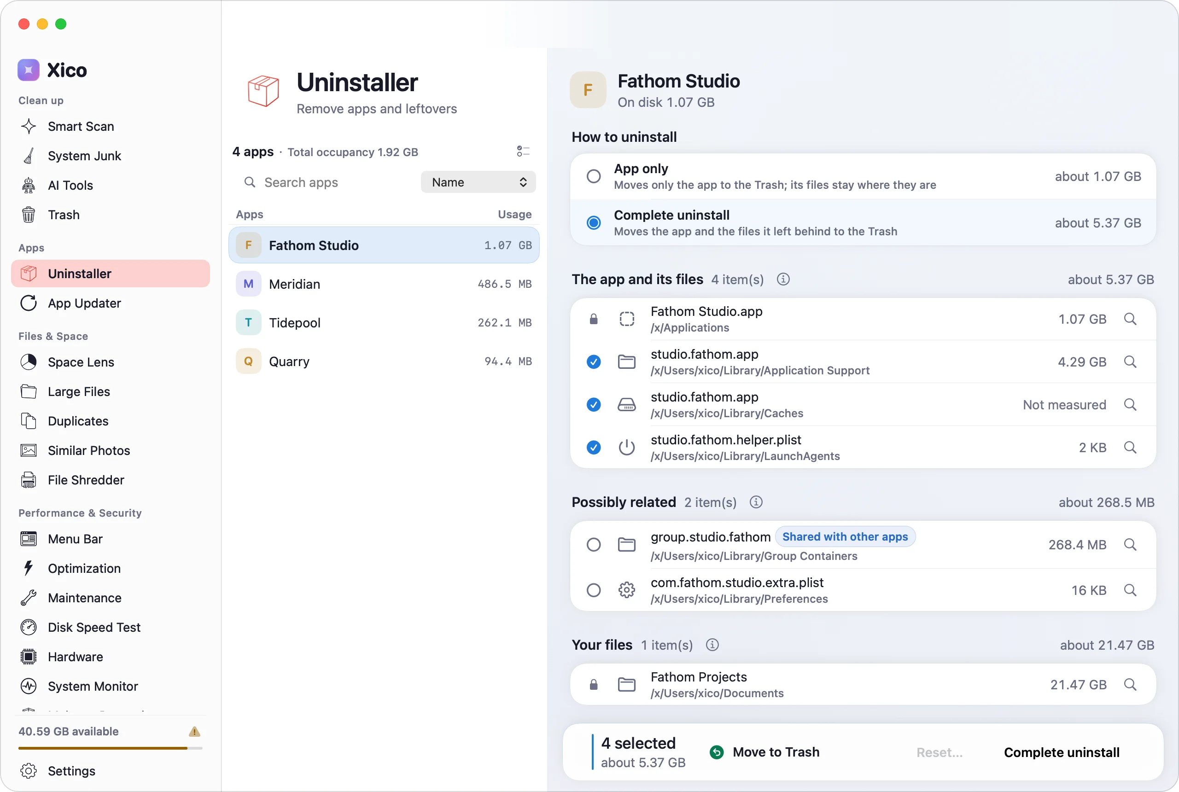This screenshot has width=1179, height=792.
Task: Click magnifier icon for group.studio.fathom row
Action: tap(1130, 544)
